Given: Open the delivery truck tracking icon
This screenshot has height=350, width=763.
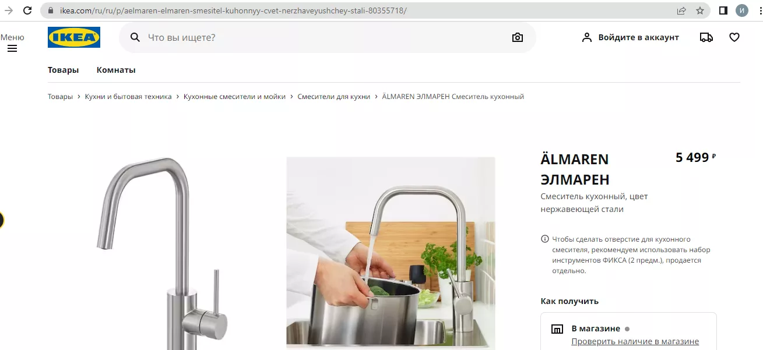Looking at the screenshot, I should pos(706,37).
